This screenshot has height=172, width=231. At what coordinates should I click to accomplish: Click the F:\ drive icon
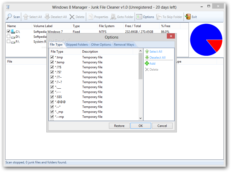coord(13,42)
